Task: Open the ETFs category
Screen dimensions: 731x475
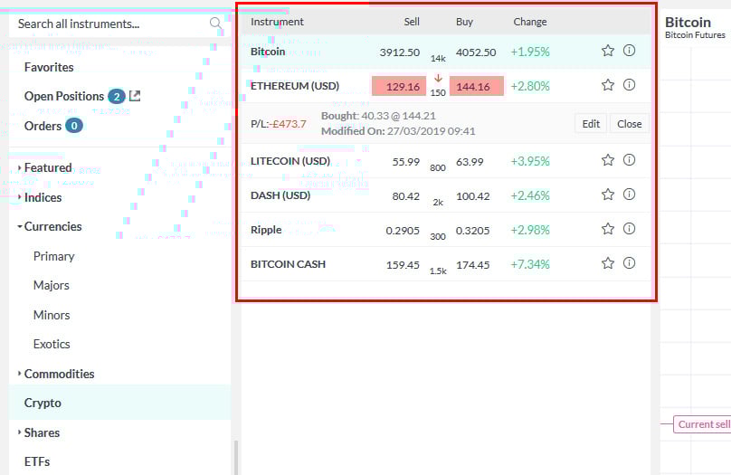Action: click(x=37, y=461)
